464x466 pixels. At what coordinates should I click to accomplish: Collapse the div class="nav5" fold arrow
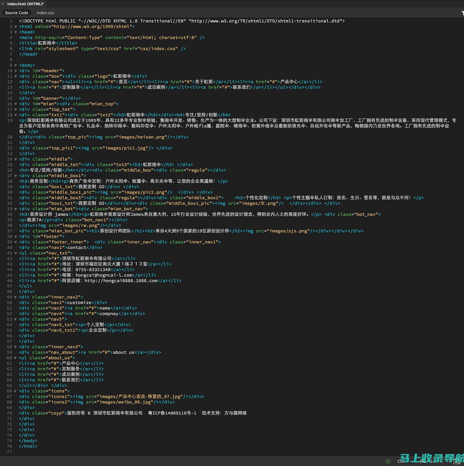tap(16, 319)
